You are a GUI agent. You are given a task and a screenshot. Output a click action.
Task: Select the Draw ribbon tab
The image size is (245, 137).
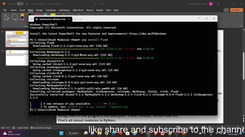tap(31, 10)
